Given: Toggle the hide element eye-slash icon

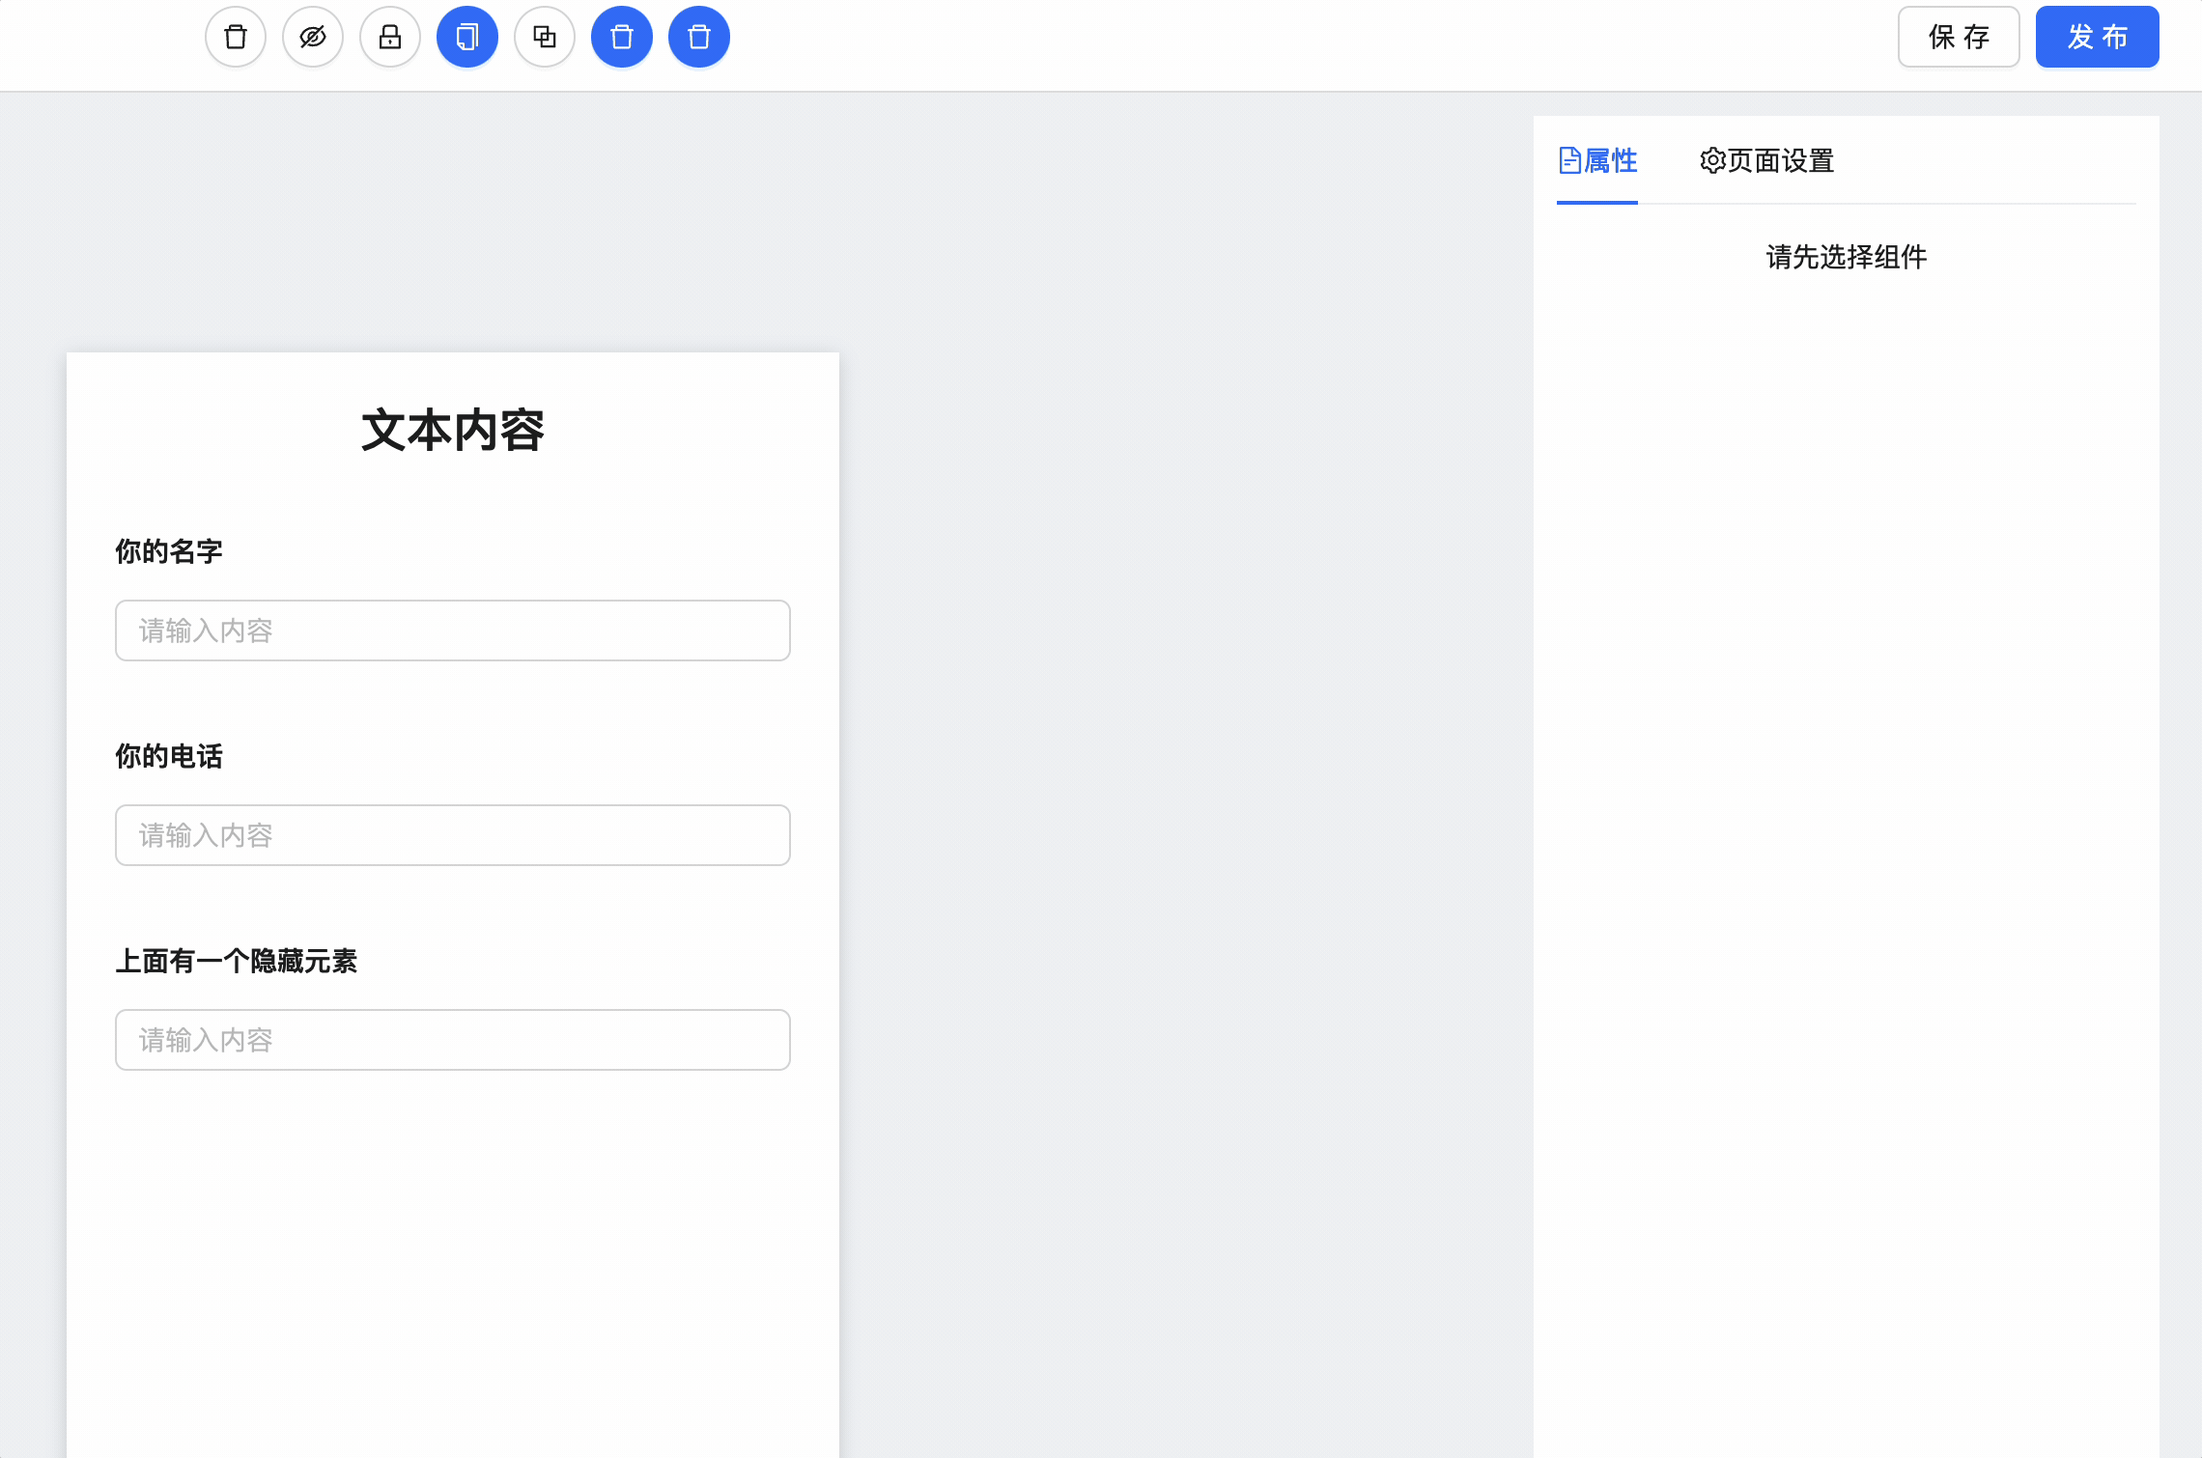Looking at the screenshot, I should pyautogui.click(x=312, y=37).
